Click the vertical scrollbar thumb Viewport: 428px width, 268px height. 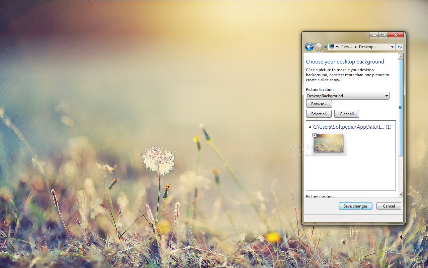(x=400, y=108)
